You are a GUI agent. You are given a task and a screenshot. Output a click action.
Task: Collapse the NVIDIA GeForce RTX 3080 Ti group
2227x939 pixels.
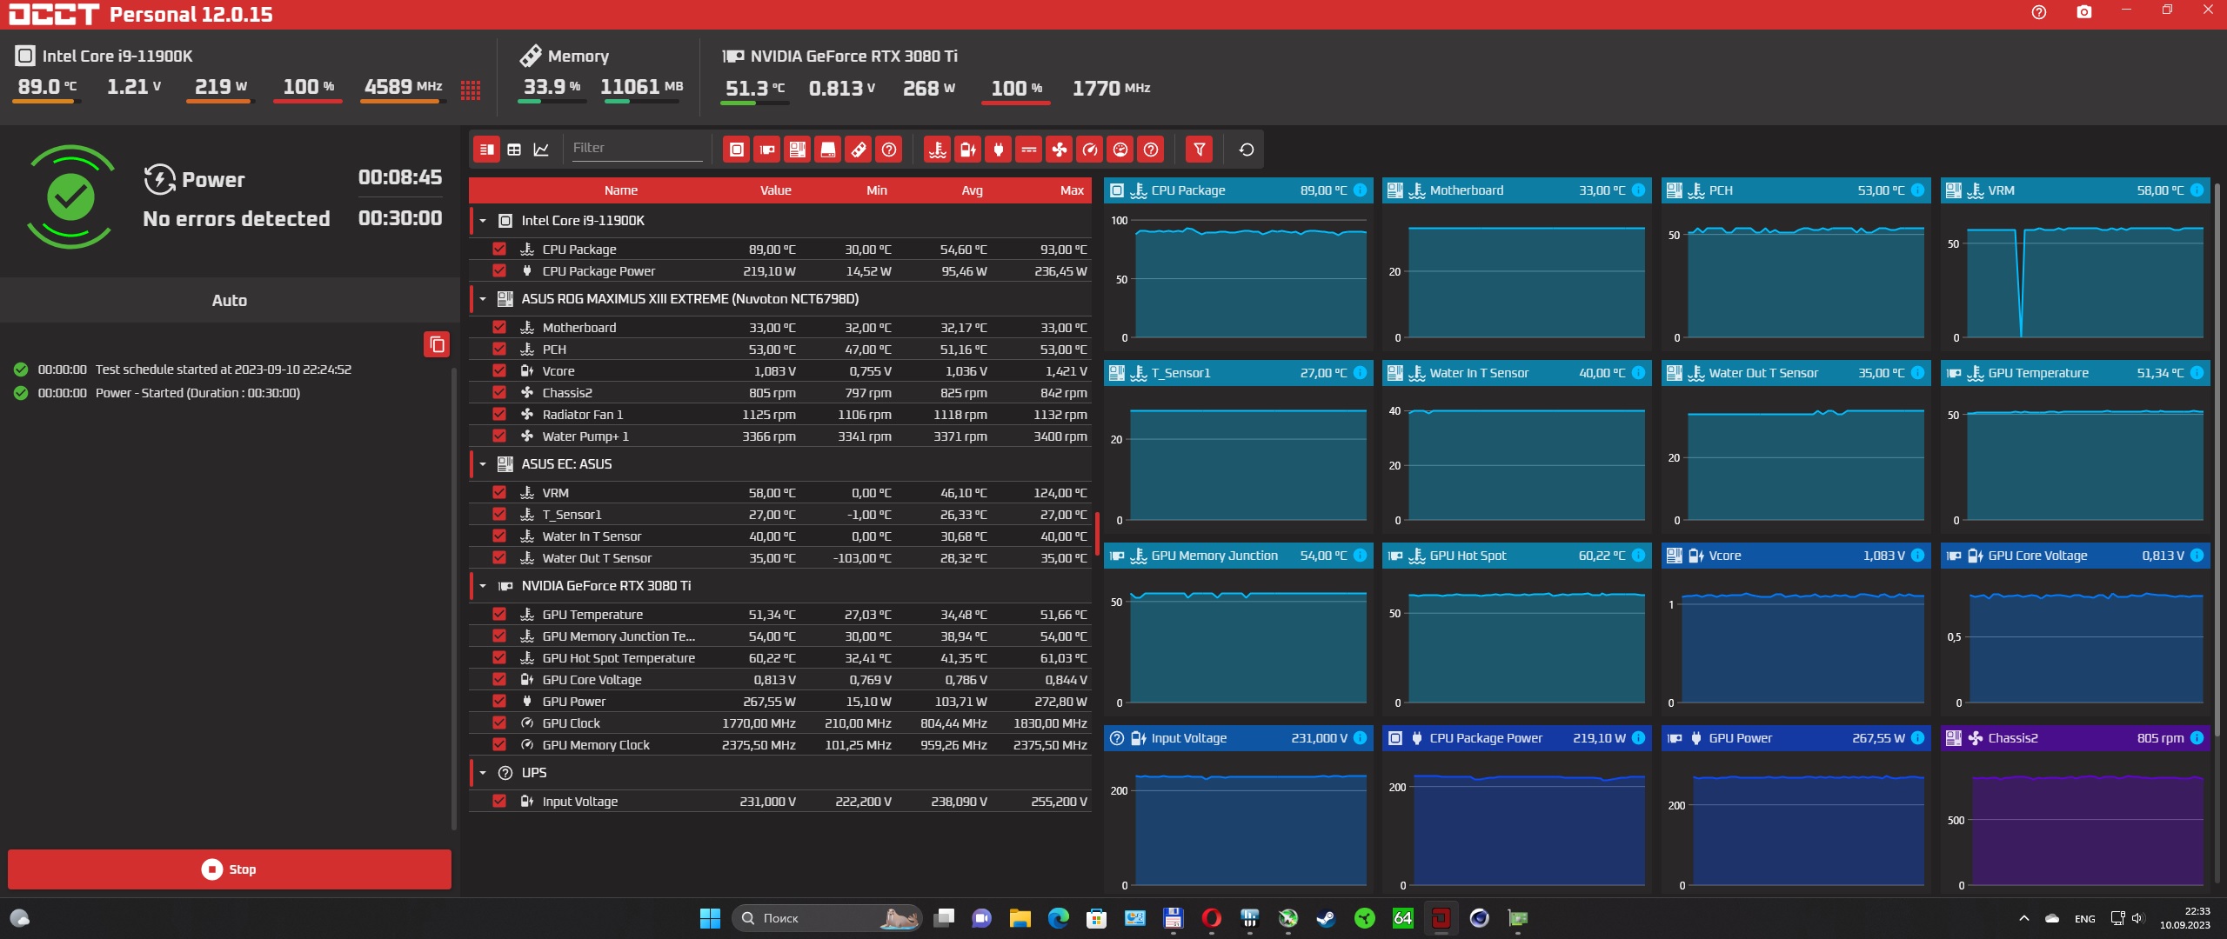pyautogui.click(x=483, y=586)
